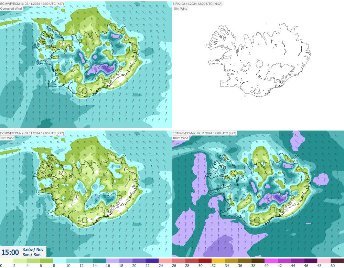Select legend swatch between 2 and 4

tap(20, 261)
